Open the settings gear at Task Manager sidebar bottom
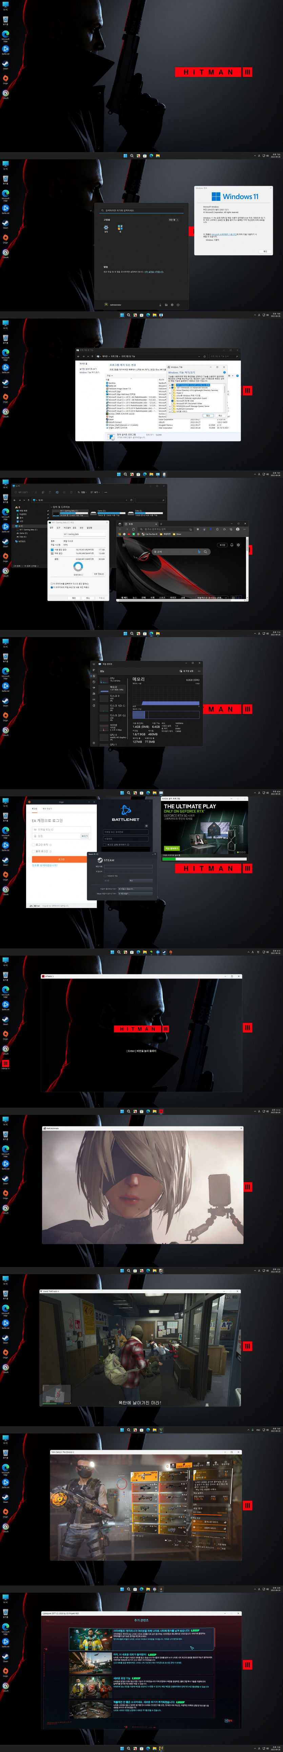The height and width of the screenshot is (1752, 283). pyautogui.click(x=94, y=743)
